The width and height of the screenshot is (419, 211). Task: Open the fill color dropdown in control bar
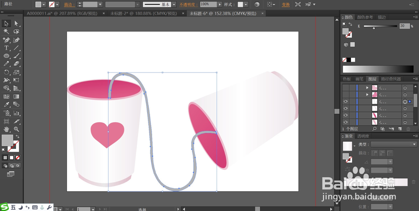coord(44,5)
